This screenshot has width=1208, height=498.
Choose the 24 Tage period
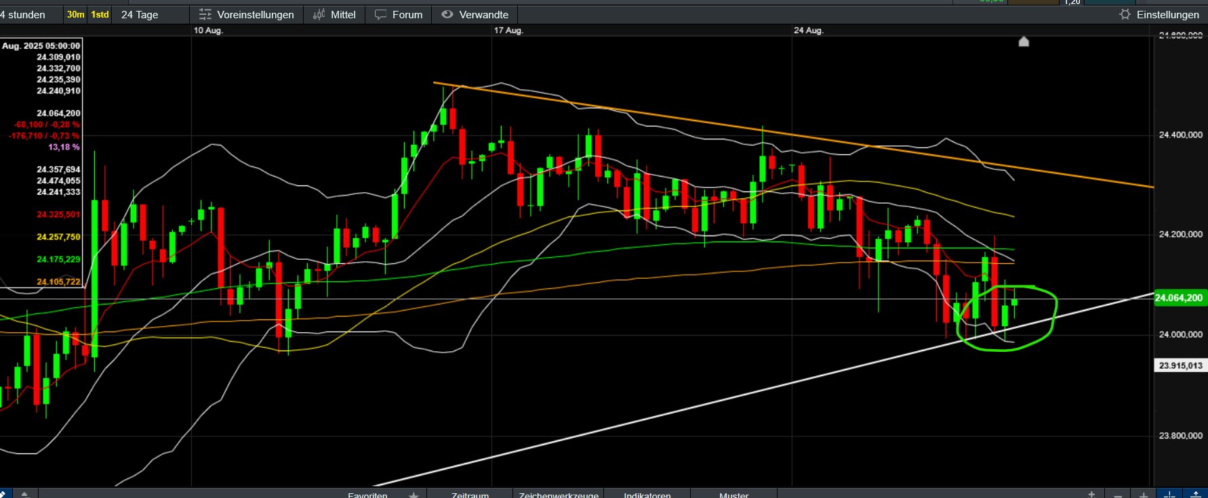(x=140, y=14)
